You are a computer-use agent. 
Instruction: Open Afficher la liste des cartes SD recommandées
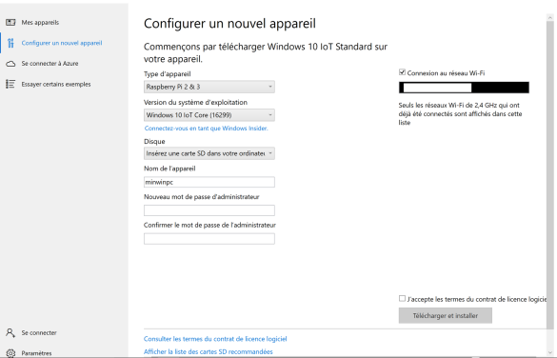click(x=209, y=351)
